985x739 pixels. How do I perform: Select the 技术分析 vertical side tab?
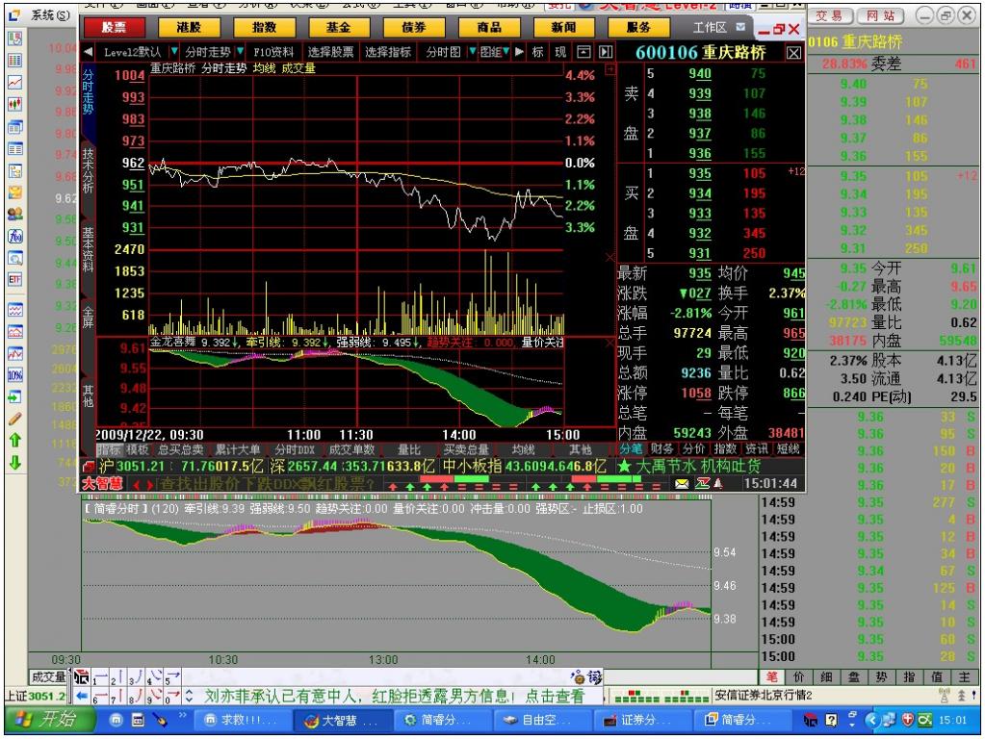coord(88,170)
